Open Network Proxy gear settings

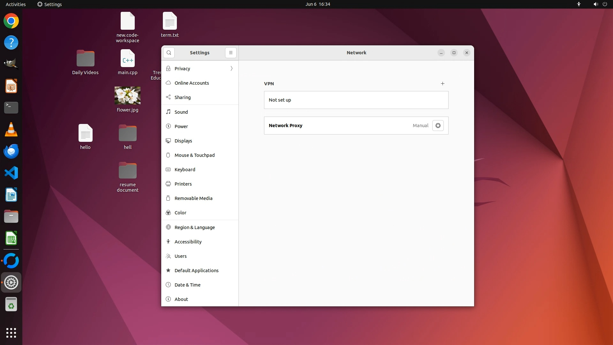click(438, 126)
